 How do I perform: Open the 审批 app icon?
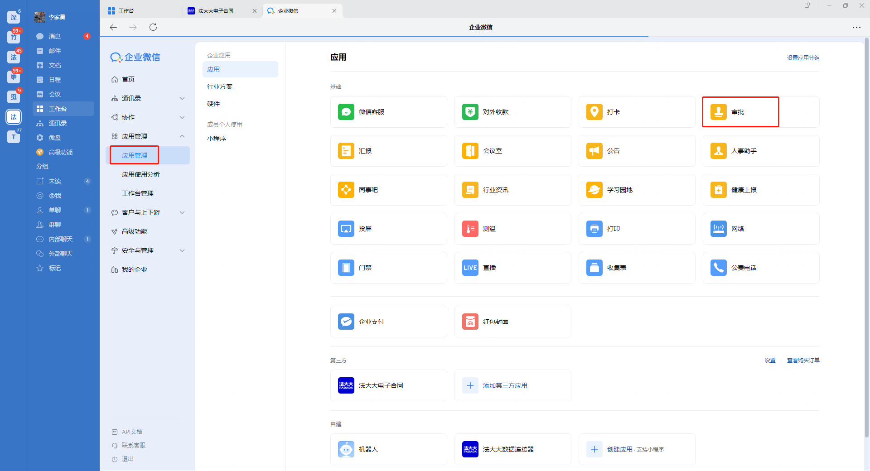tap(718, 112)
